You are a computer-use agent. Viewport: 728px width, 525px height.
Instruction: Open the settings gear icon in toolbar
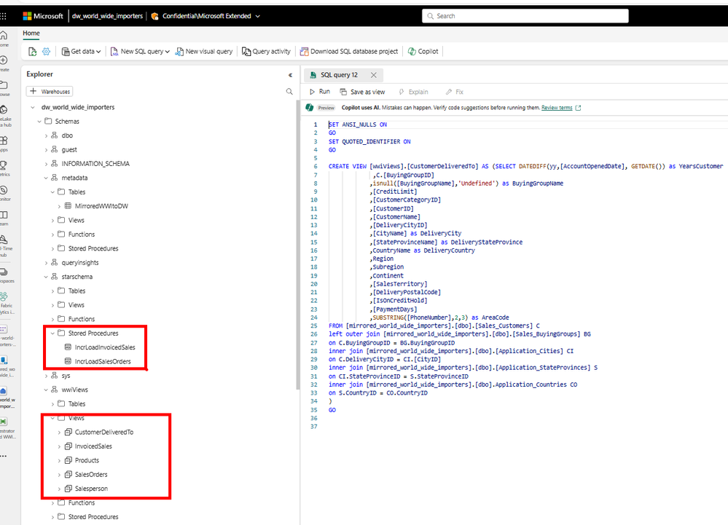47,52
